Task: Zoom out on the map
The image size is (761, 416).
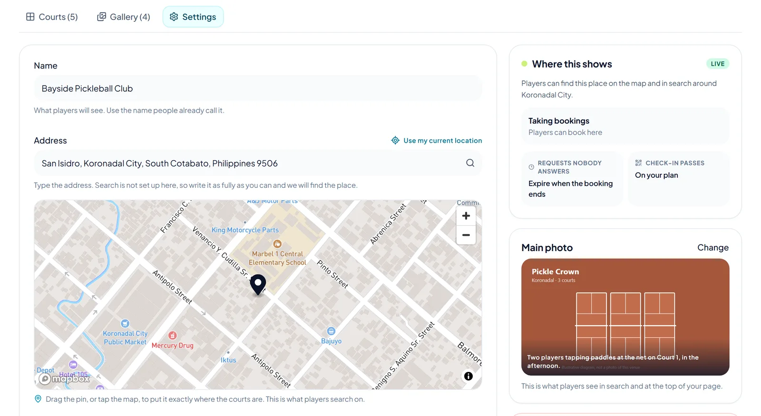Action: 466,235
